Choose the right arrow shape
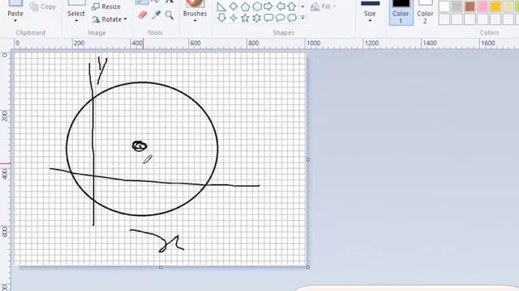519x291 pixels. point(268,6)
